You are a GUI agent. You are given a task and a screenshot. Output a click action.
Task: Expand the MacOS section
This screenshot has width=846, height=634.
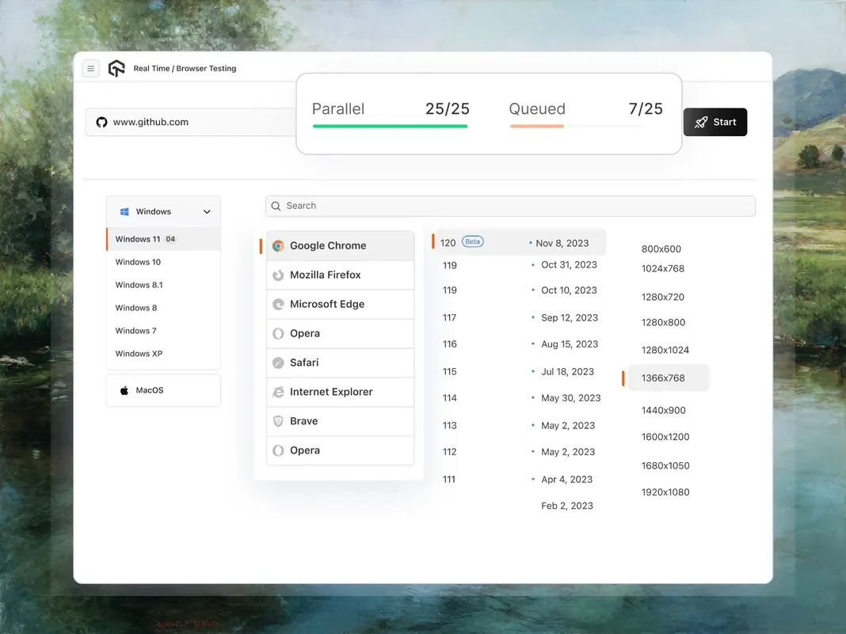pos(163,390)
